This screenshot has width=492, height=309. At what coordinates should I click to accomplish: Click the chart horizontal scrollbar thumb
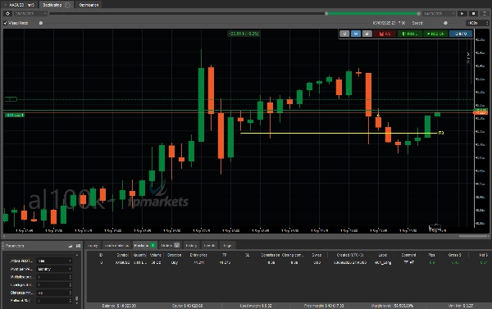473,236
